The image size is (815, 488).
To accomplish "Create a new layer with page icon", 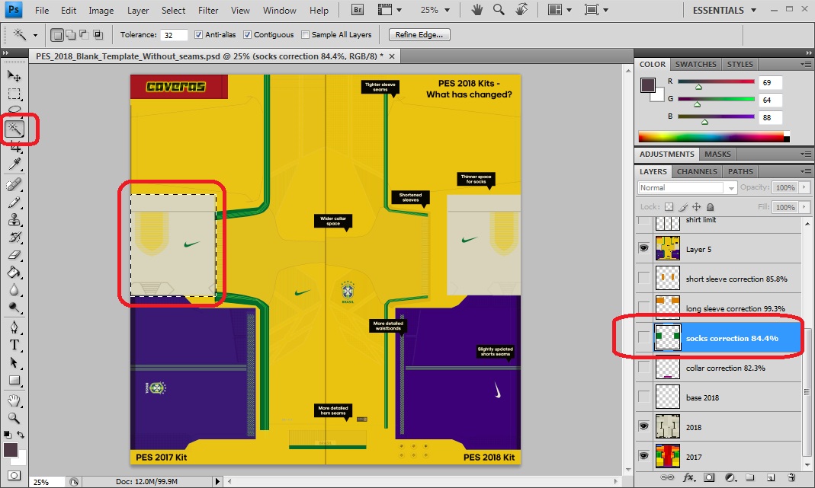I will 771,477.
